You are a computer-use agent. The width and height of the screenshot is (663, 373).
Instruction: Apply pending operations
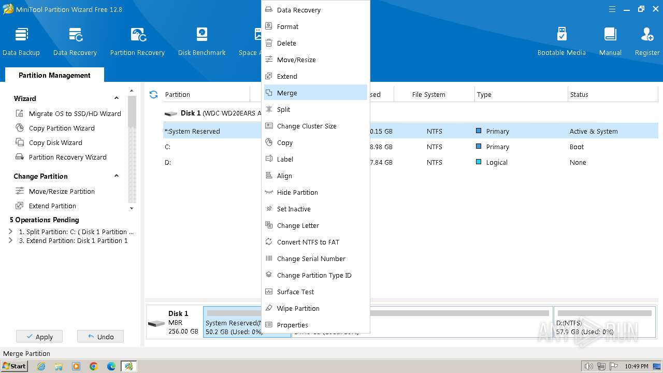pos(39,337)
